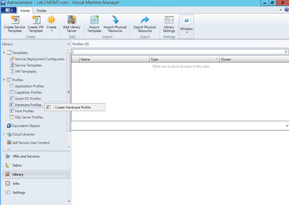Select Hardware Profiles node
Screen dimensions: 289x205
click(25, 105)
